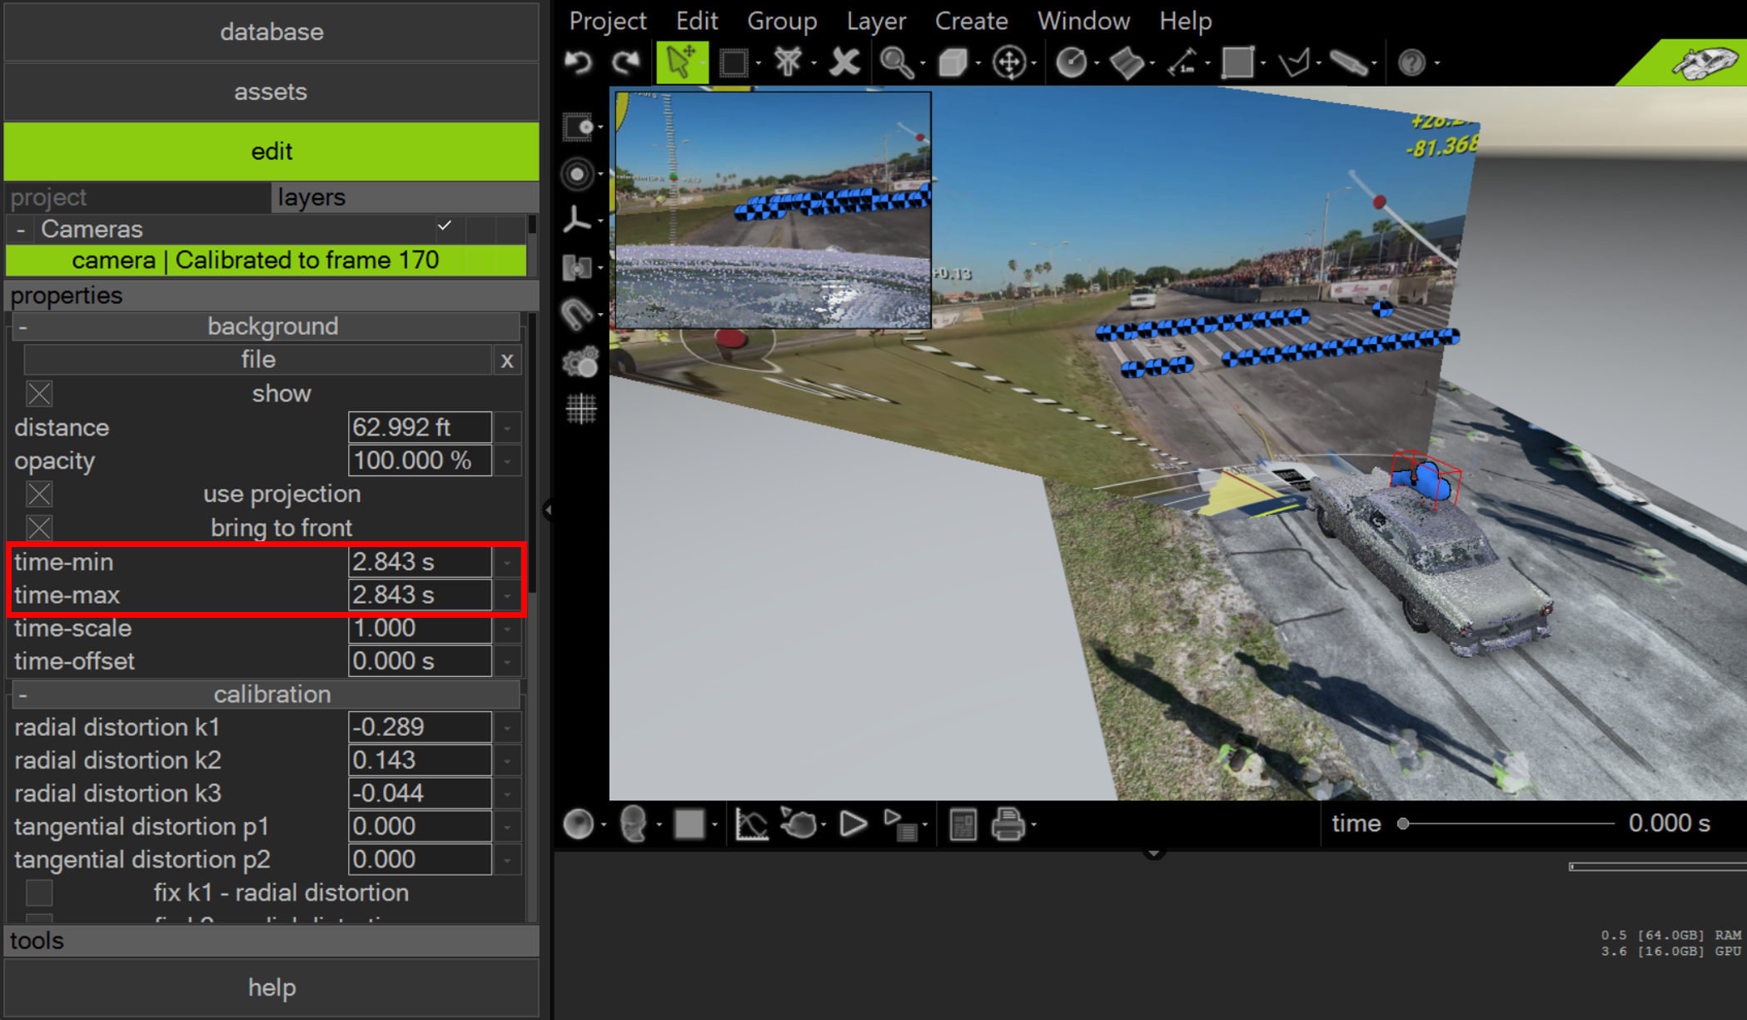Screen dimensions: 1747x1020
Task: Open the Create menu
Action: click(x=971, y=21)
